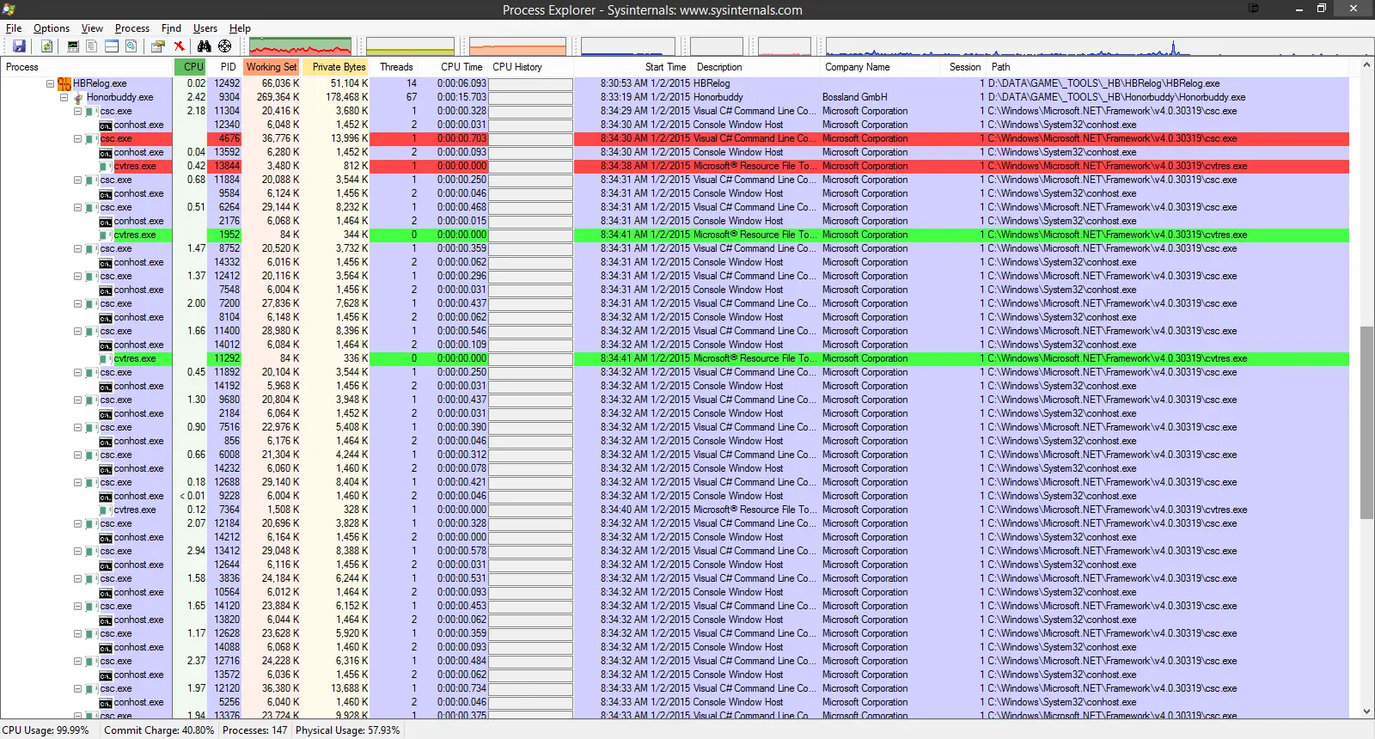Collapse the csc.exe node with PID 8752
The image size is (1375, 739).
click(x=77, y=248)
